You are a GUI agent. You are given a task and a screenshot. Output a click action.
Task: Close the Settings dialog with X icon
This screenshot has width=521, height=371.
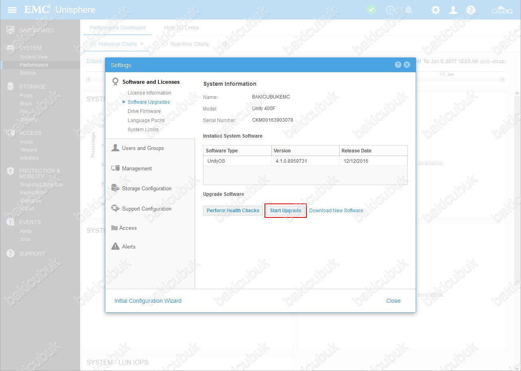[x=407, y=65]
